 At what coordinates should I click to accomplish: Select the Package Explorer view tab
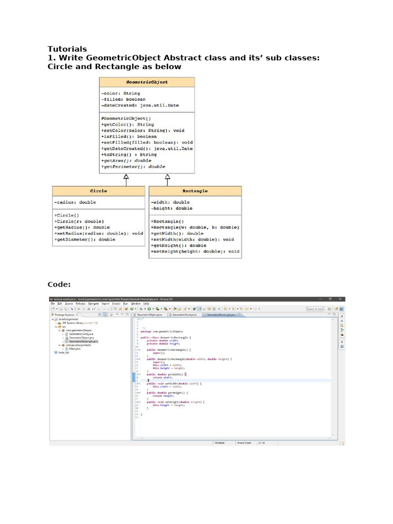point(64,315)
